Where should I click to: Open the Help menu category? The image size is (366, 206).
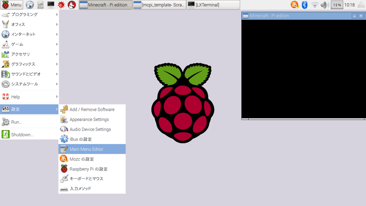click(29, 97)
